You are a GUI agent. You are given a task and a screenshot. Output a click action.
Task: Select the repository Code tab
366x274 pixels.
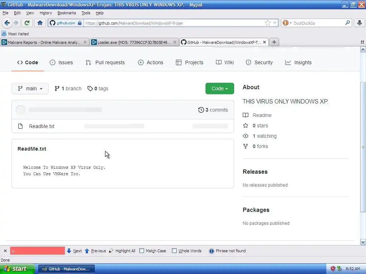tap(28, 62)
